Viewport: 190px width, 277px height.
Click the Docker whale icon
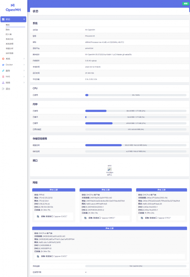(3, 65)
